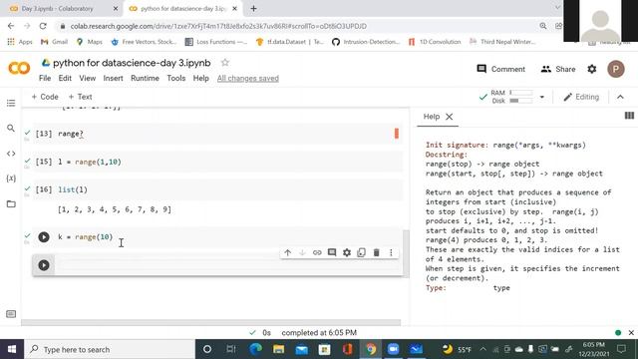Image resolution: width=638 pixels, height=359 pixels.
Task: Open the code snippets icon in sidebar
Action: tap(11, 154)
